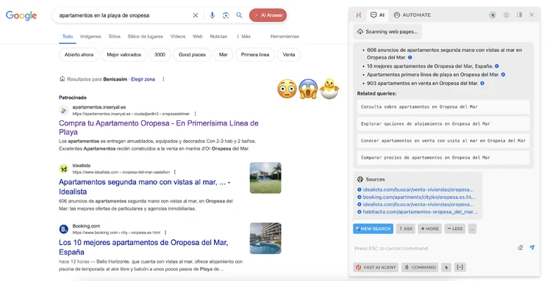Click the Google logo
Image resolution: width=547 pixels, height=281 pixels.
click(21, 15)
